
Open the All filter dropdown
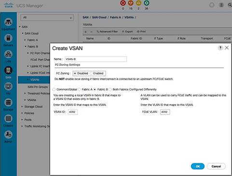click(47, 17)
